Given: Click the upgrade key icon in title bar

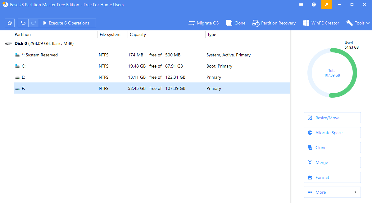Looking at the screenshot, I should point(326,5).
